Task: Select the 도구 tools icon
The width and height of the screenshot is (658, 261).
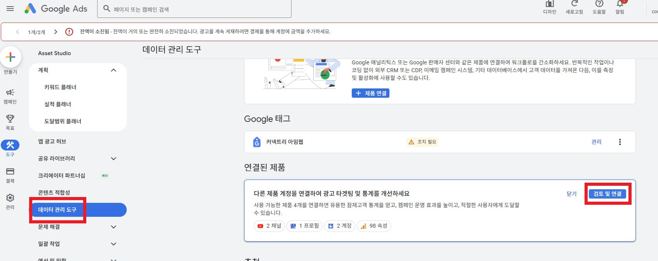Action: click(10, 145)
